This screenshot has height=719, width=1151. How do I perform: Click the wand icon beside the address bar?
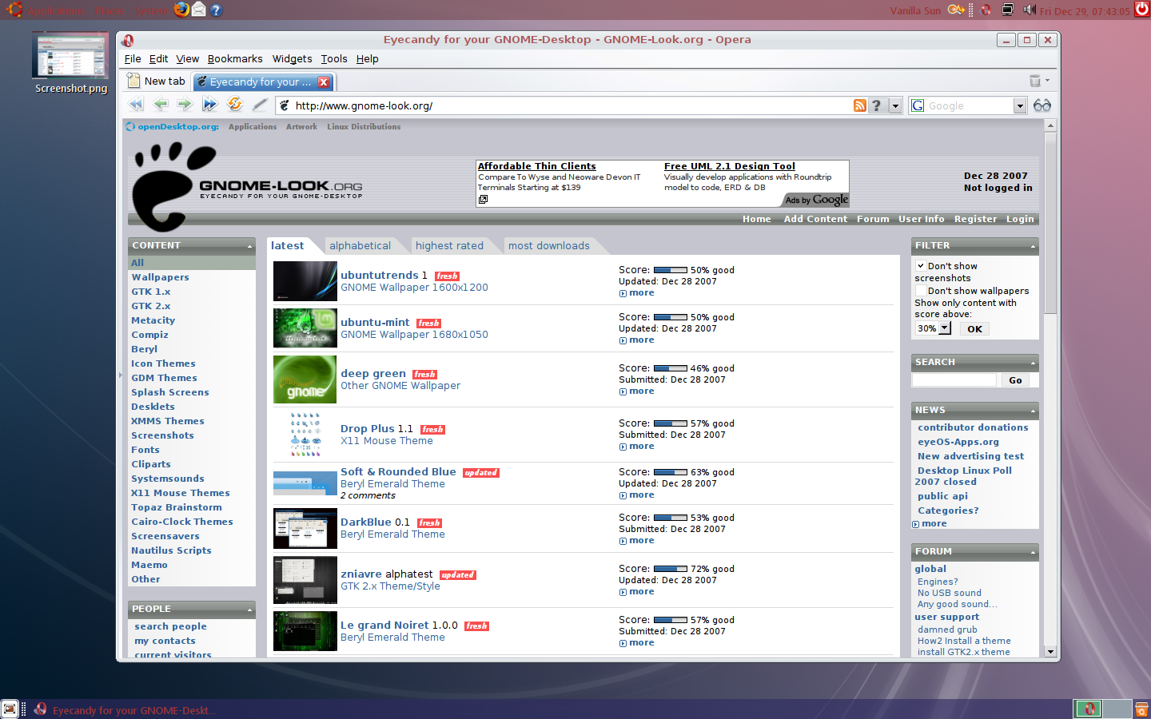click(260, 105)
